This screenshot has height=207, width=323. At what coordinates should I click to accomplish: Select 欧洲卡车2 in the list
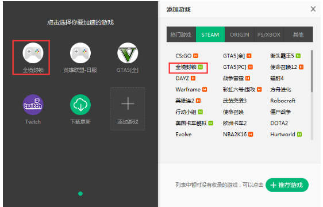click(234, 123)
